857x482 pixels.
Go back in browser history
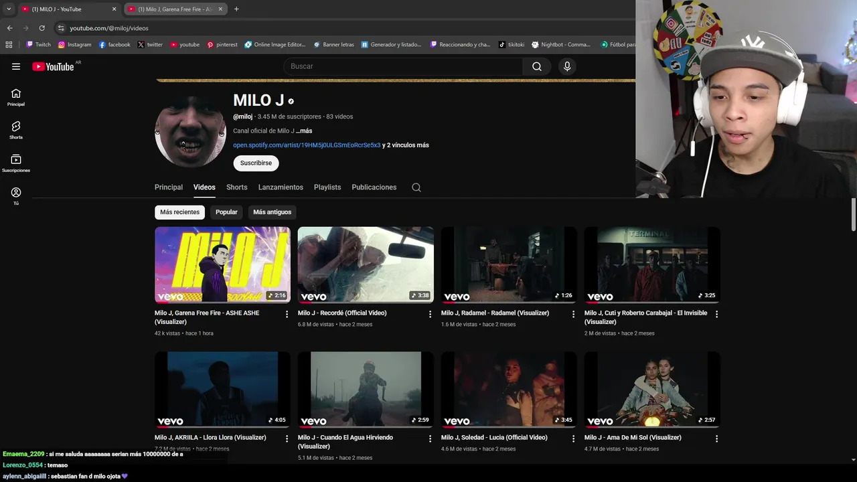pos(9,28)
